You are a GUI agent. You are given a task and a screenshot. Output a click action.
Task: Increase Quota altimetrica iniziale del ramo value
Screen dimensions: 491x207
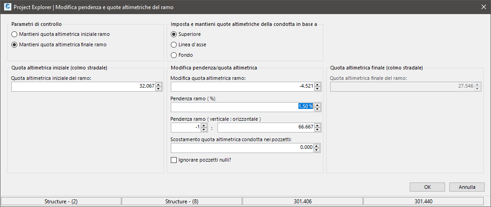tap(159, 84)
